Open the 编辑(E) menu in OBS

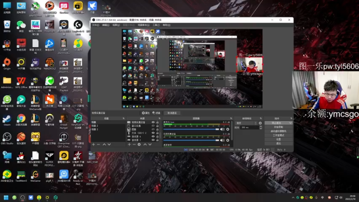[x=106, y=25]
